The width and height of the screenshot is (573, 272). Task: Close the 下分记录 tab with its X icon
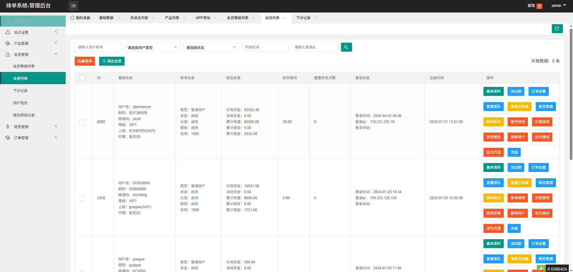pyautogui.click(x=316, y=18)
